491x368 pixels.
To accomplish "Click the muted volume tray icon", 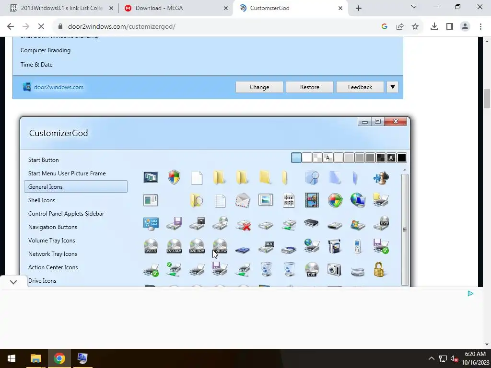I will (x=454, y=358).
